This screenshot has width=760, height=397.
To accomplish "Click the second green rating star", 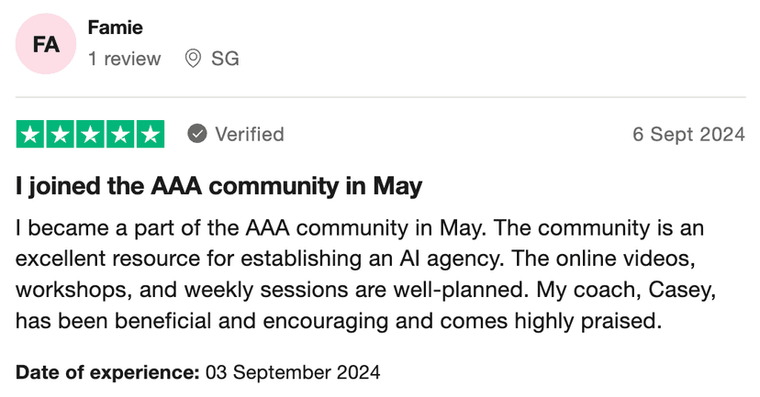I will tap(61, 134).
